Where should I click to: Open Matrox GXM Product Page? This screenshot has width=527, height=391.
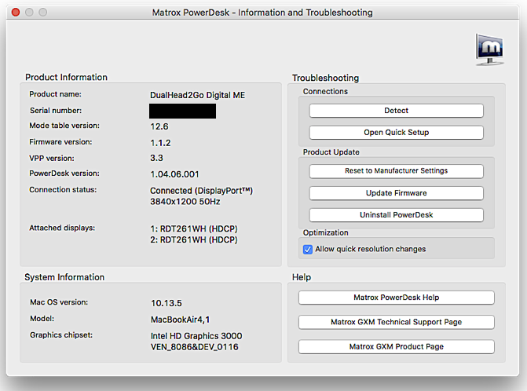[x=397, y=347]
